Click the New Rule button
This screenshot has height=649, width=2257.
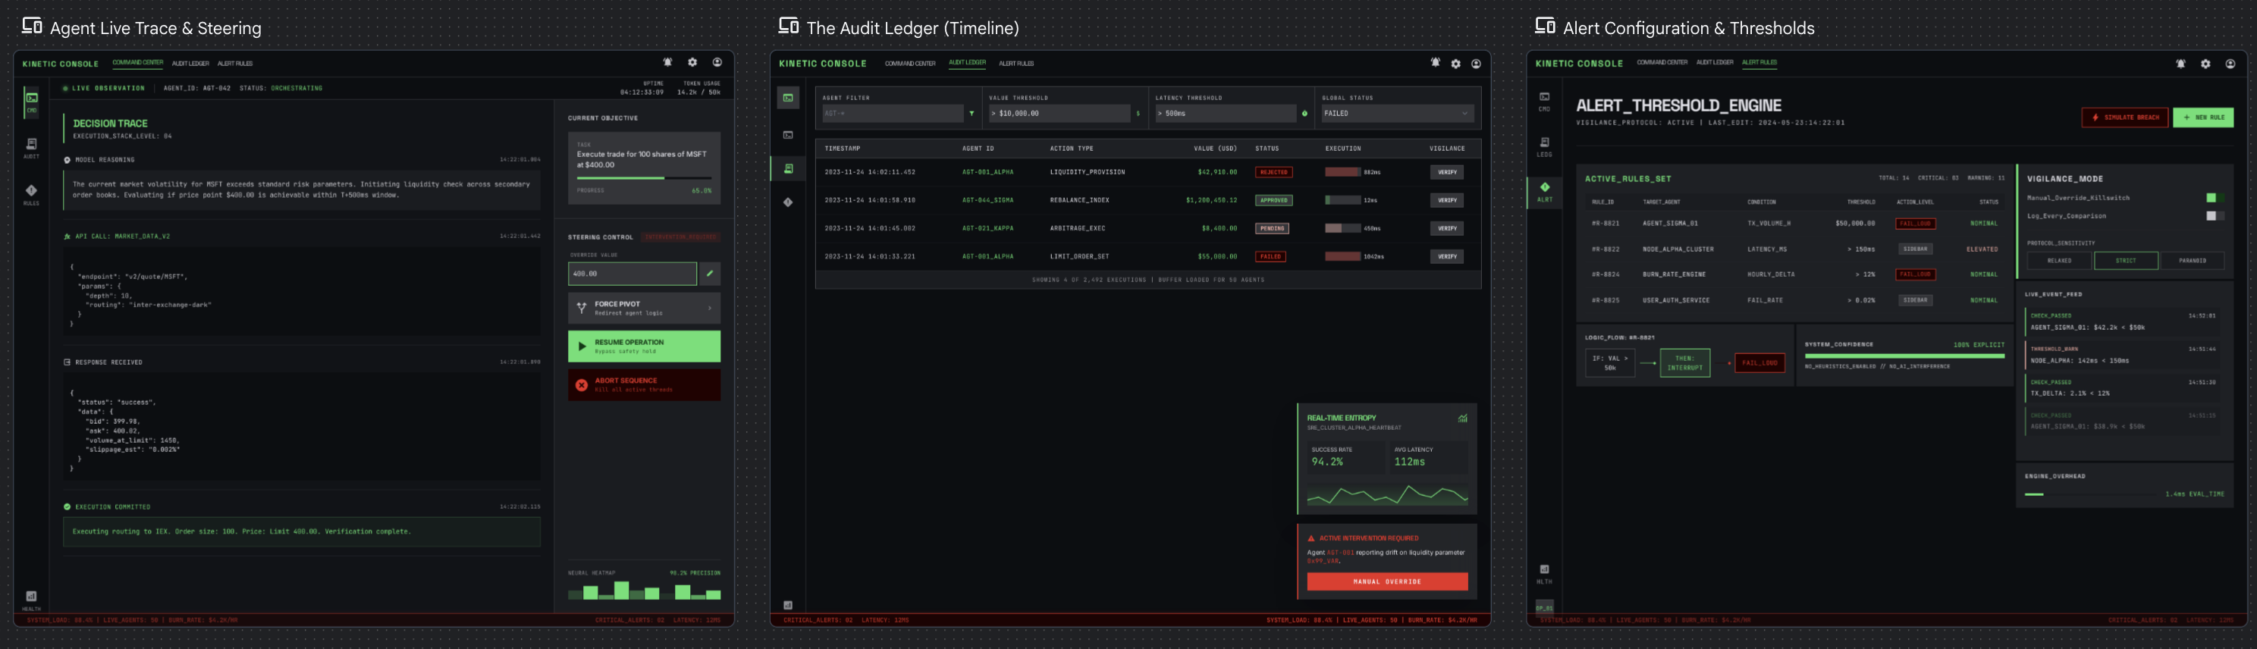point(2202,118)
